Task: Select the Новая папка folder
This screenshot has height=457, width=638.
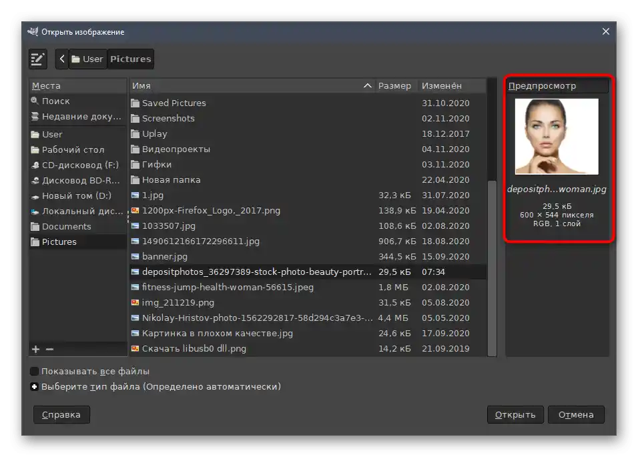Action: pyautogui.click(x=308, y=179)
